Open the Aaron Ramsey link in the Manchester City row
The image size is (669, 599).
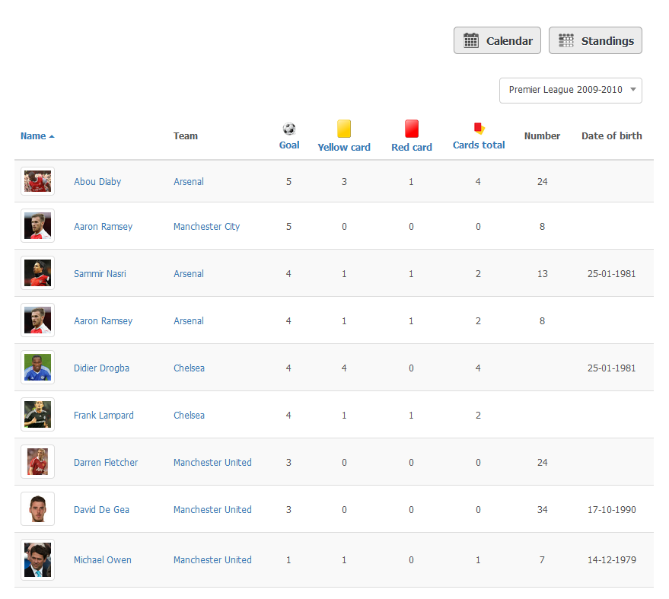point(104,227)
